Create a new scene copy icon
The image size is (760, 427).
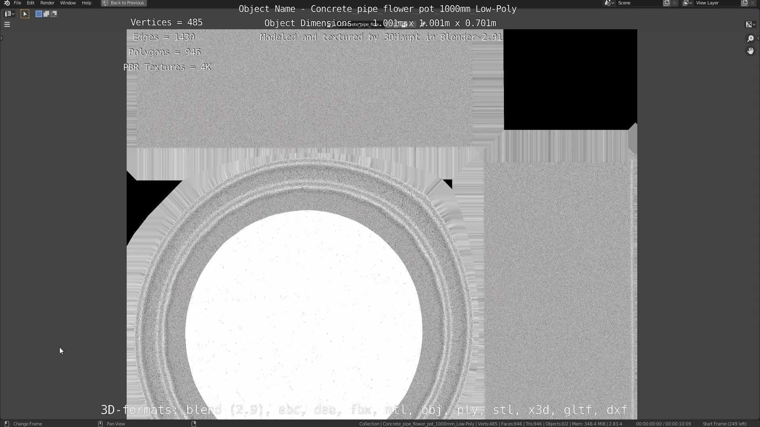coord(667,3)
